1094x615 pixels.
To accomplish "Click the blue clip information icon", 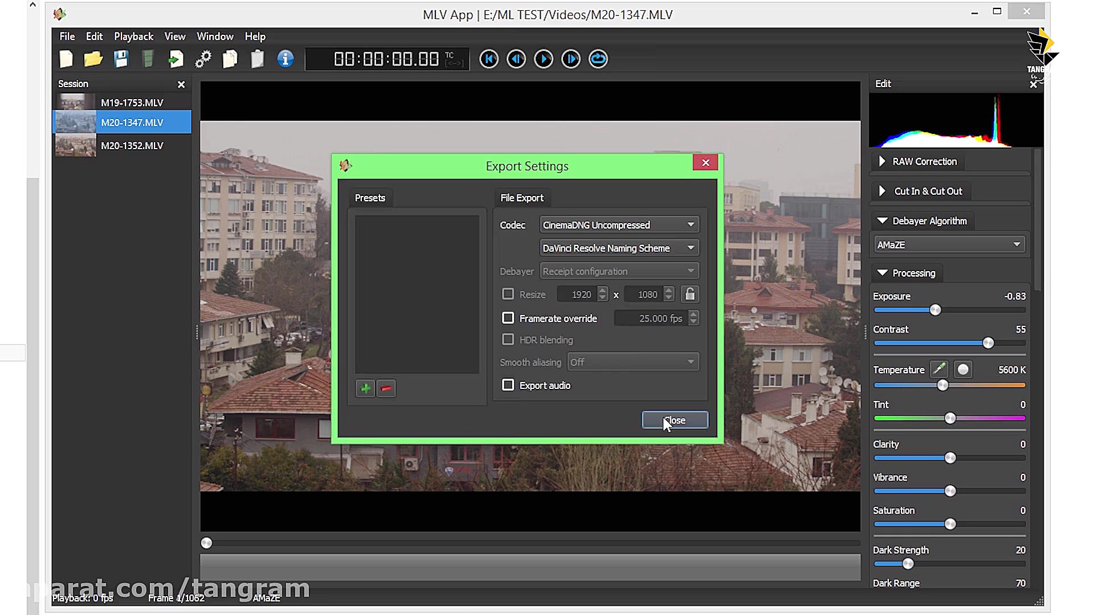I will pyautogui.click(x=285, y=59).
